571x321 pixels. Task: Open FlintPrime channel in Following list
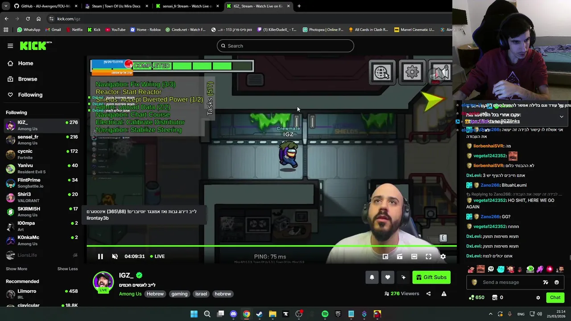coord(41,183)
